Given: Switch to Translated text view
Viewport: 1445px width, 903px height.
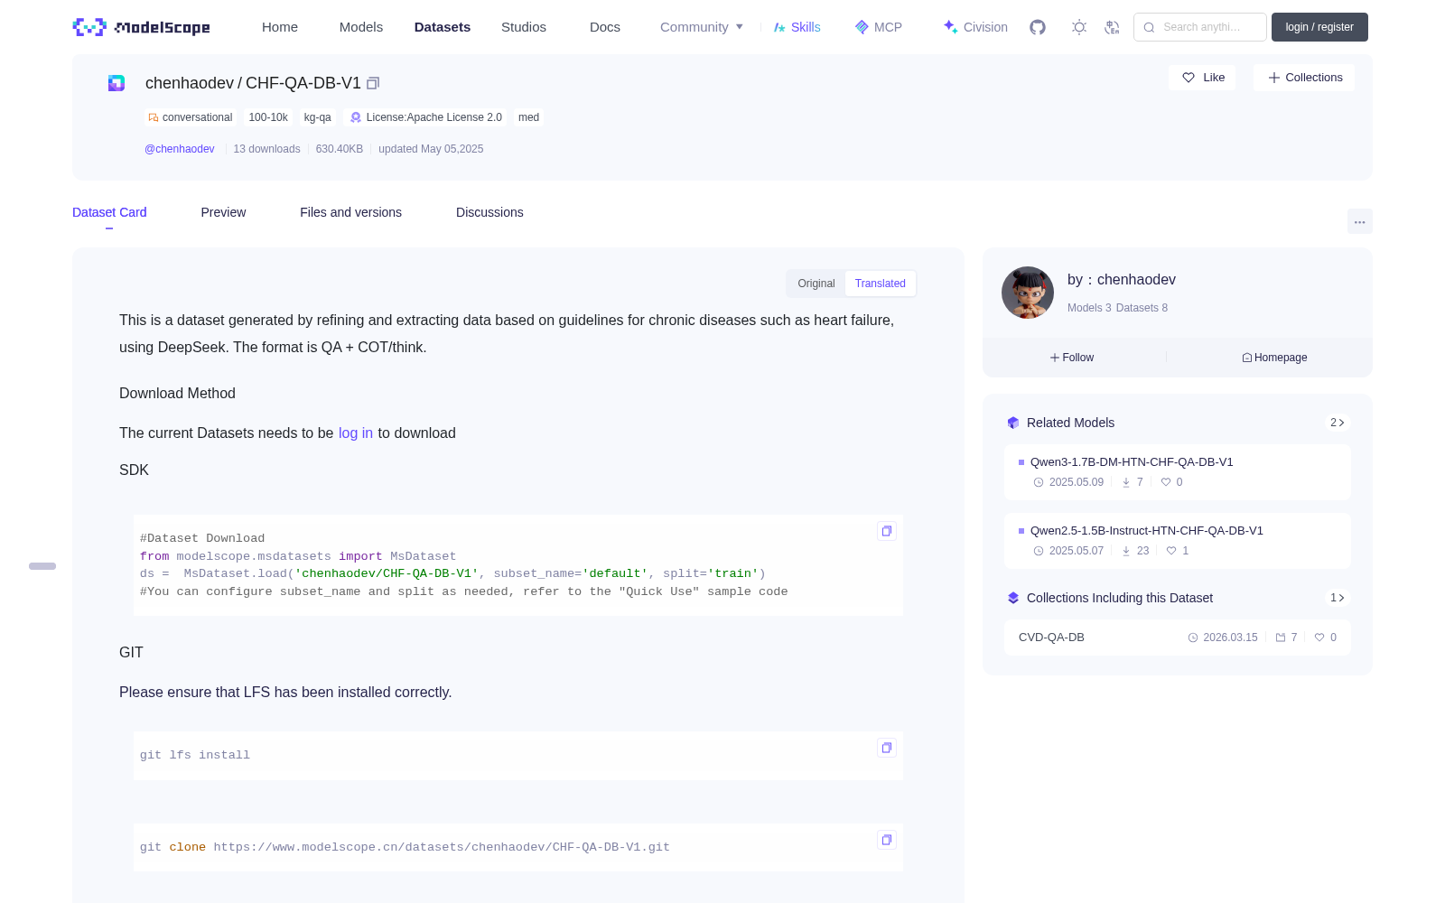Looking at the screenshot, I should [x=881, y=284].
